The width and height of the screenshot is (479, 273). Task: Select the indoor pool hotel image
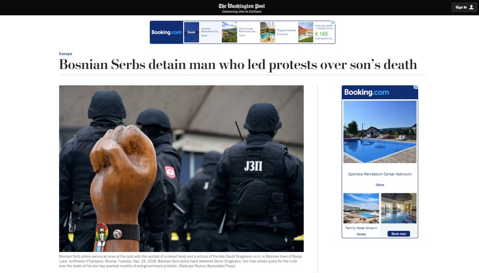click(x=399, y=208)
